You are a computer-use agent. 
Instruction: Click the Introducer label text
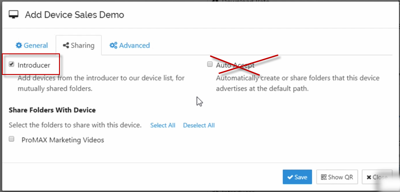click(x=34, y=65)
